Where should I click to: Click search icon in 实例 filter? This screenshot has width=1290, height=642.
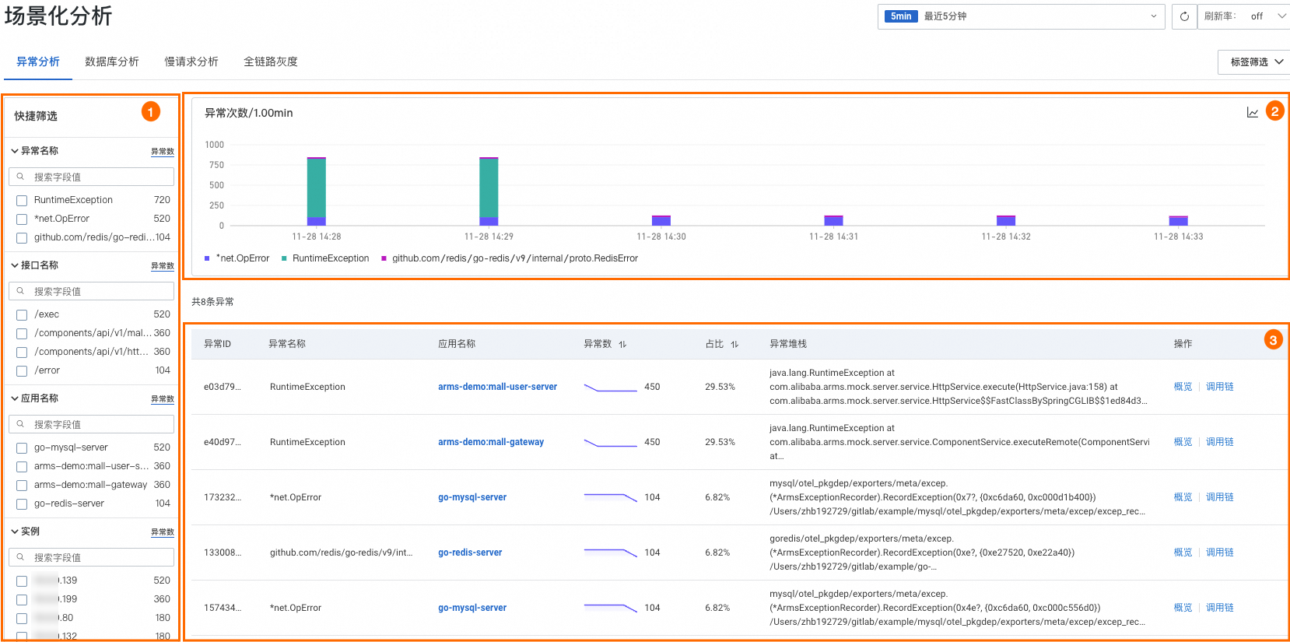[x=21, y=557]
